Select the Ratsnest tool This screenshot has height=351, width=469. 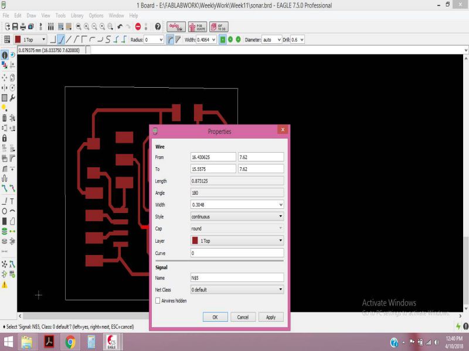point(5,264)
